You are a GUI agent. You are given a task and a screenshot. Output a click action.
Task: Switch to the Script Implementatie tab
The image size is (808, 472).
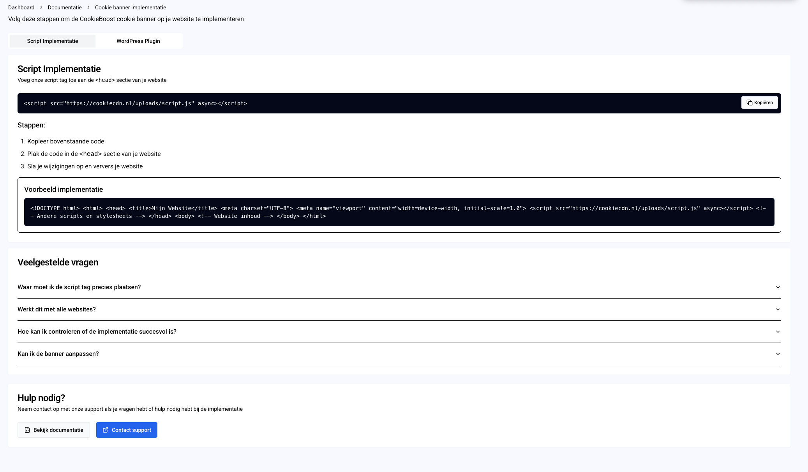(53, 41)
